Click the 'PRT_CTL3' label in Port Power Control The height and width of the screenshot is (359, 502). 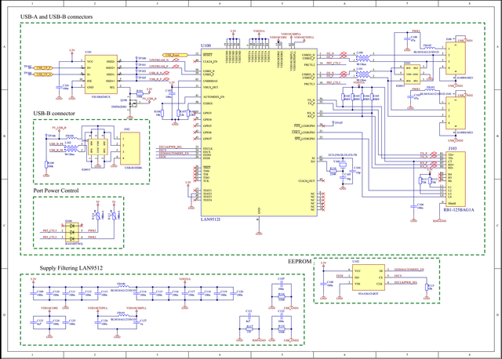pos(49,230)
